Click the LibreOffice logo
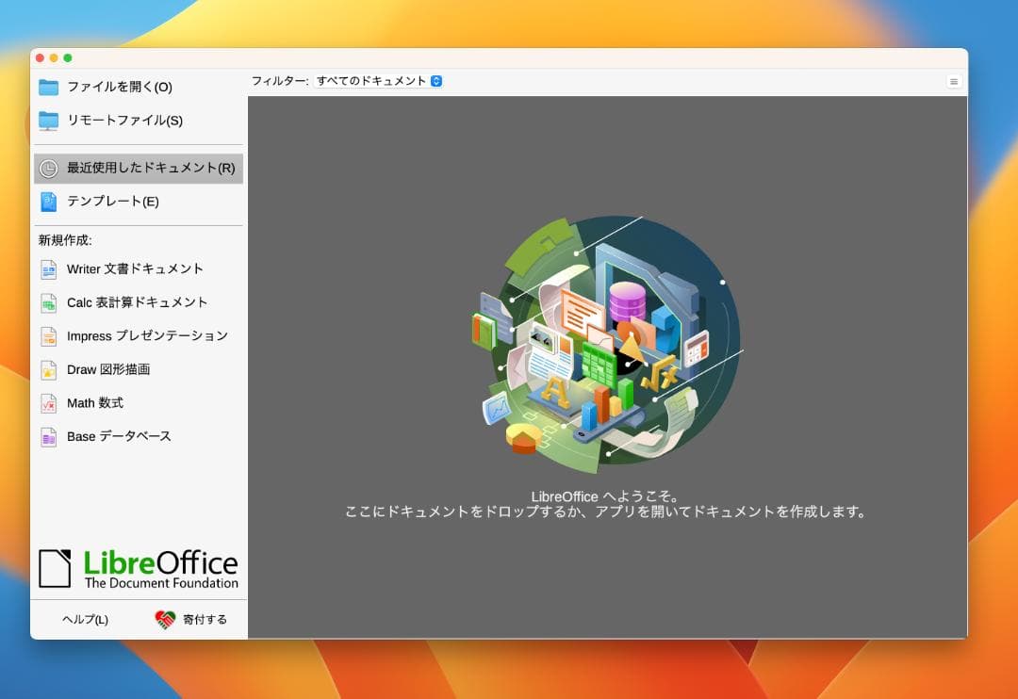This screenshot has height=699, width=1018. coord(137,566)
